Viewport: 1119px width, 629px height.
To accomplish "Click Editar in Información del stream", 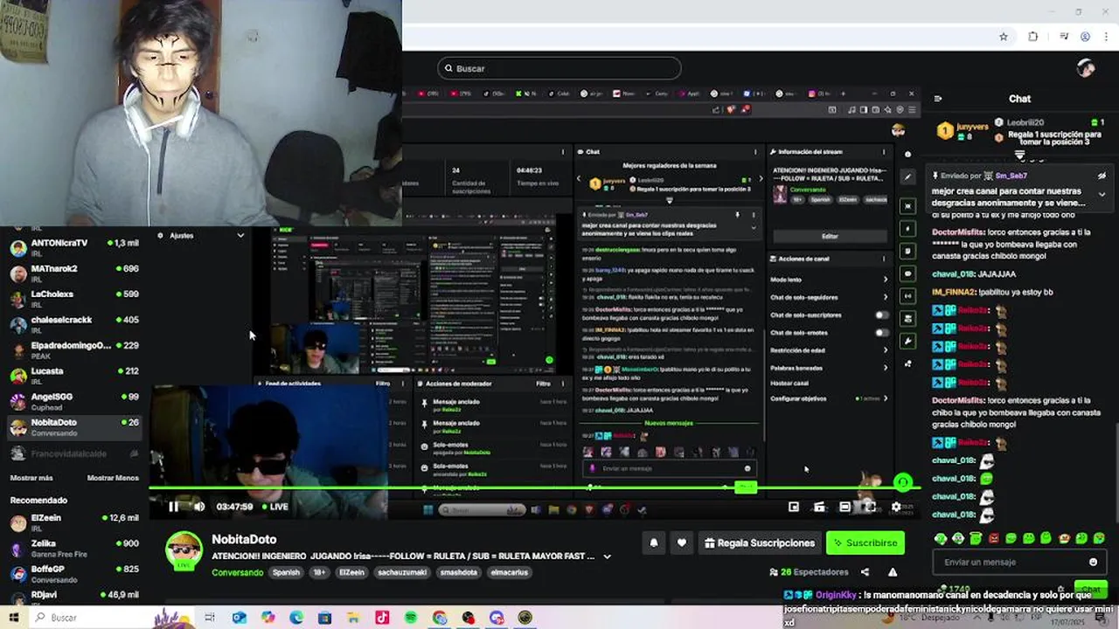I will [830, 236].
